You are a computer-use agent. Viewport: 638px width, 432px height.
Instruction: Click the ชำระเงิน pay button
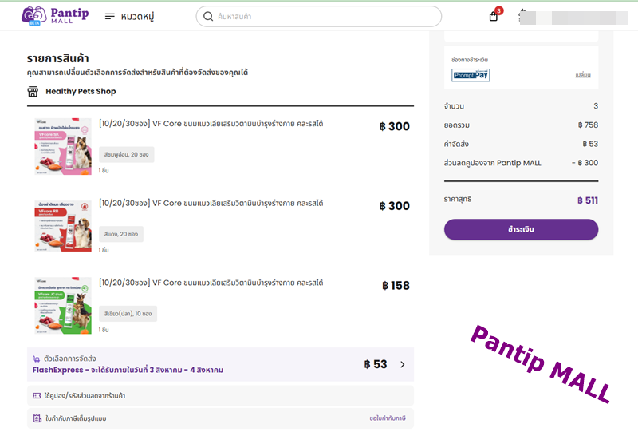click(x=521, y=229)
